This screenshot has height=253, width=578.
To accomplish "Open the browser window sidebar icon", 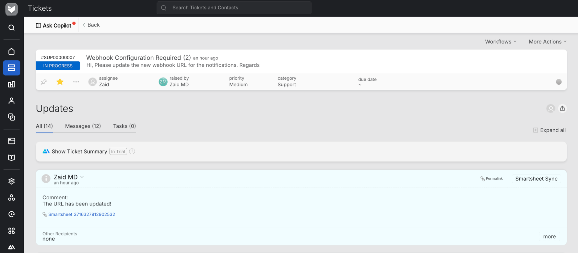I will (12, 141).
